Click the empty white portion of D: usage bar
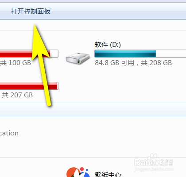The image size is (186, 177). pyautogui.click(x=171, y=54)
